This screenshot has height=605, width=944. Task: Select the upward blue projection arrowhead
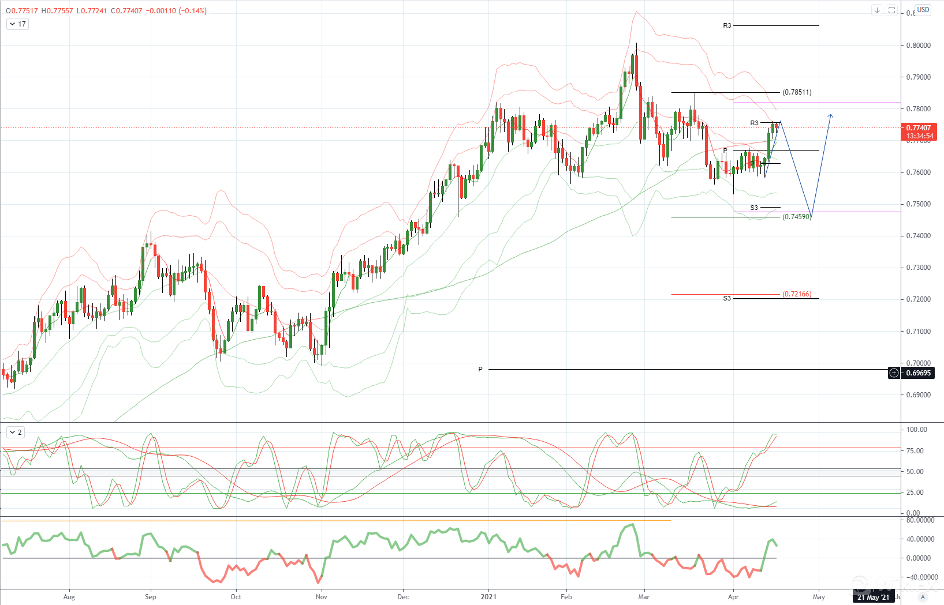coord(830,116)
